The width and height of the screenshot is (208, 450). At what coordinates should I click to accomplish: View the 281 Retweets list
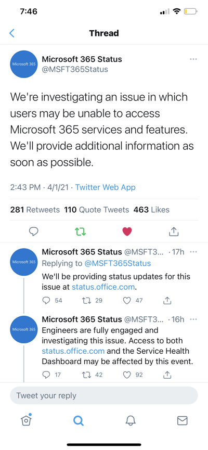pos(35,210)
